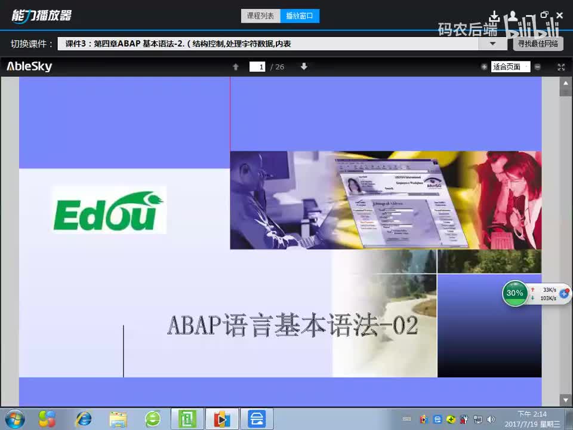
Task: Open File Explorer folder in taskbar
Action: [x=118, y=419]
